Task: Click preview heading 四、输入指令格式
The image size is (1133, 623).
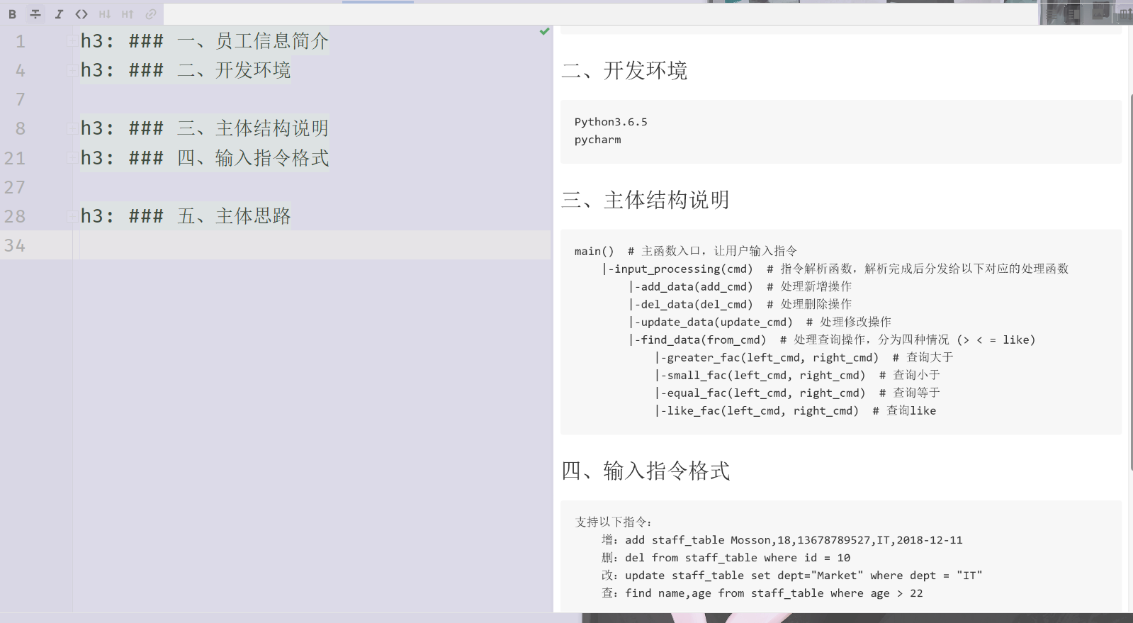Action: tap(646, 471)
